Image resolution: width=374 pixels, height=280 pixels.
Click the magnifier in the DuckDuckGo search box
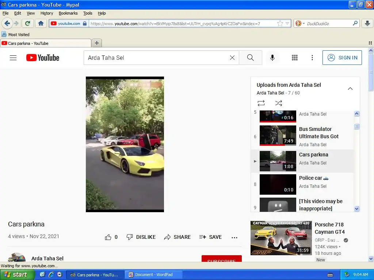(x=355, y=23)
